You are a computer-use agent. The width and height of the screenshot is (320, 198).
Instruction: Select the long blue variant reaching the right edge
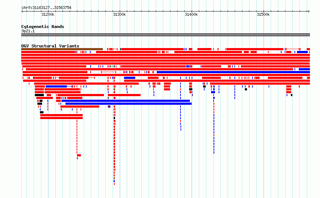[x=233, y=72]
